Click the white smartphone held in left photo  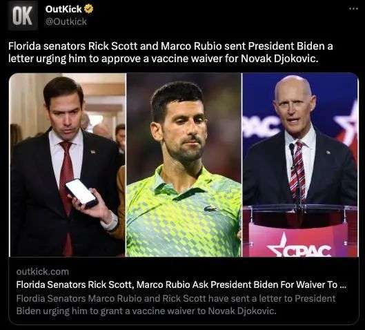81,193
